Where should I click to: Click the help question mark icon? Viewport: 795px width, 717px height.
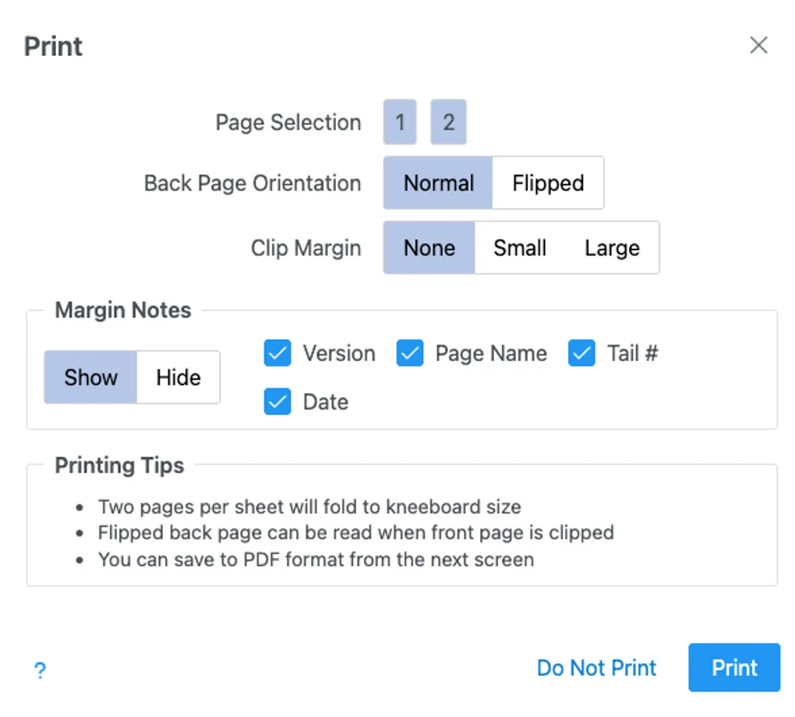[x=41, y=670]
